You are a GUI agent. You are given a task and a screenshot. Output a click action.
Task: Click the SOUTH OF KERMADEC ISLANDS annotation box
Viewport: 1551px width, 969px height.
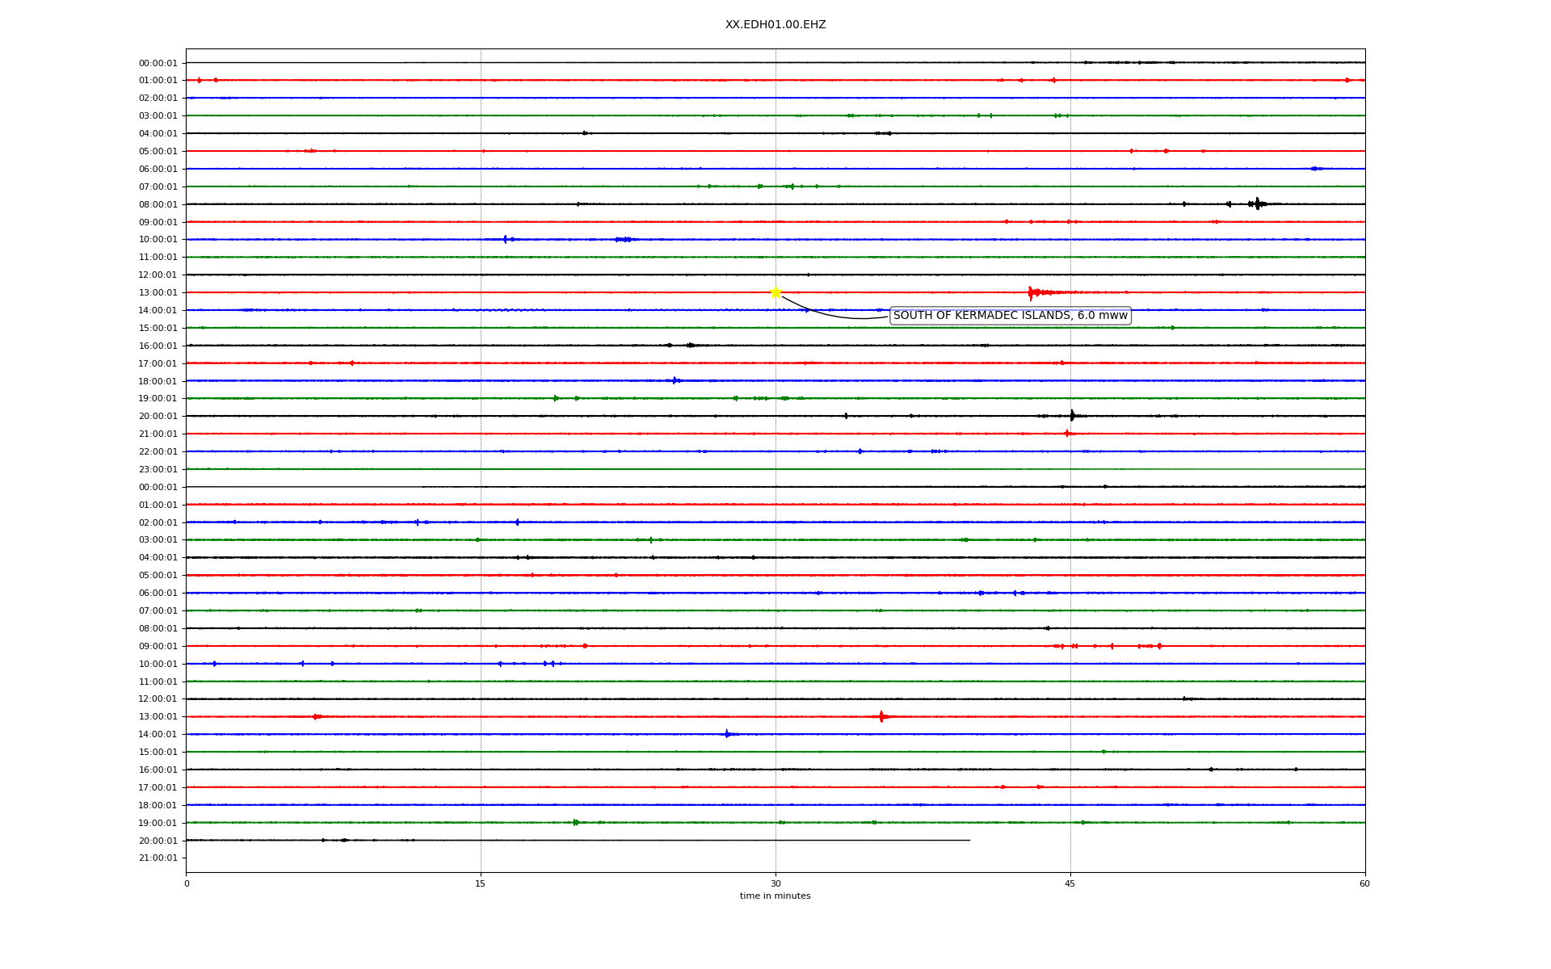point(1010,316)
